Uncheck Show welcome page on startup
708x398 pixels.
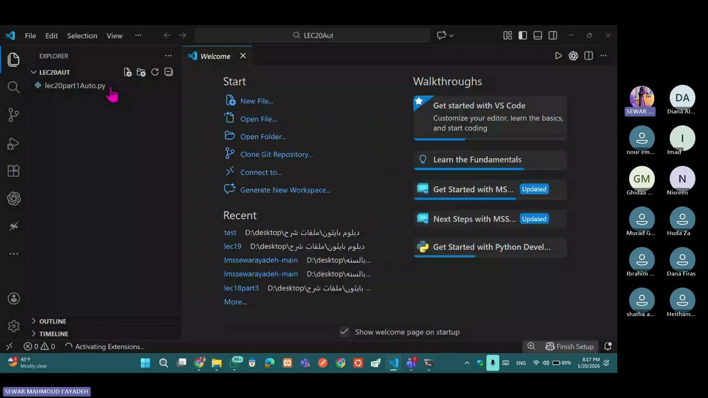pos(344,332)
